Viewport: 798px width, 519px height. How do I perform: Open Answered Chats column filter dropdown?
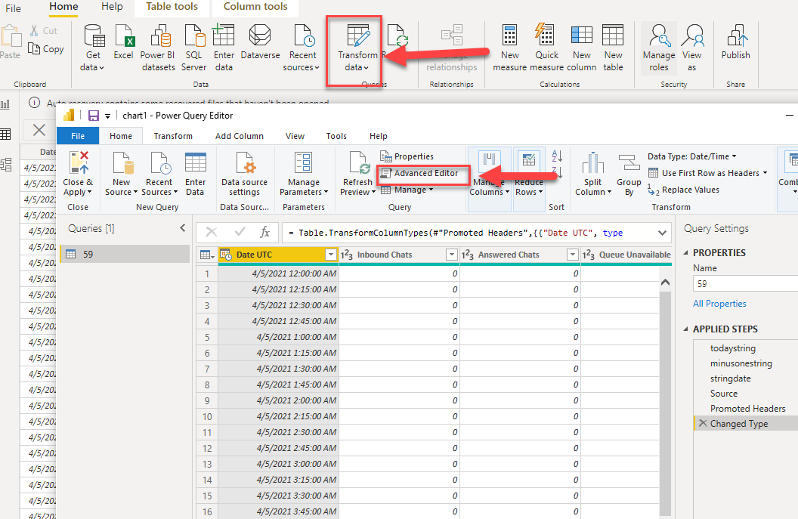[x=573, y=255]
